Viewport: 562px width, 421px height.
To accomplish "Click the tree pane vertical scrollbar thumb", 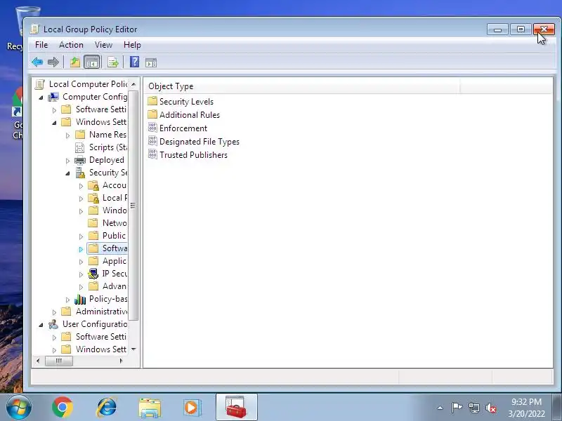I will (x=133, y=206).
